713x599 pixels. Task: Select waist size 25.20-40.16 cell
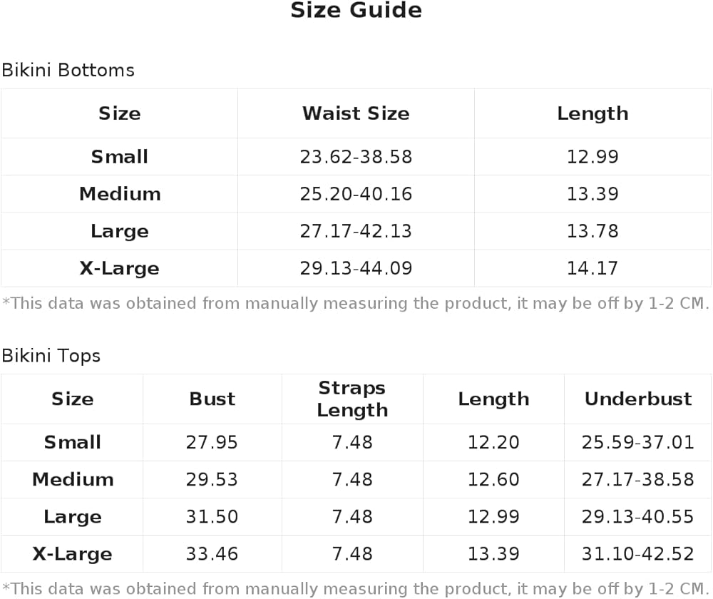click(x=356, y=194)
